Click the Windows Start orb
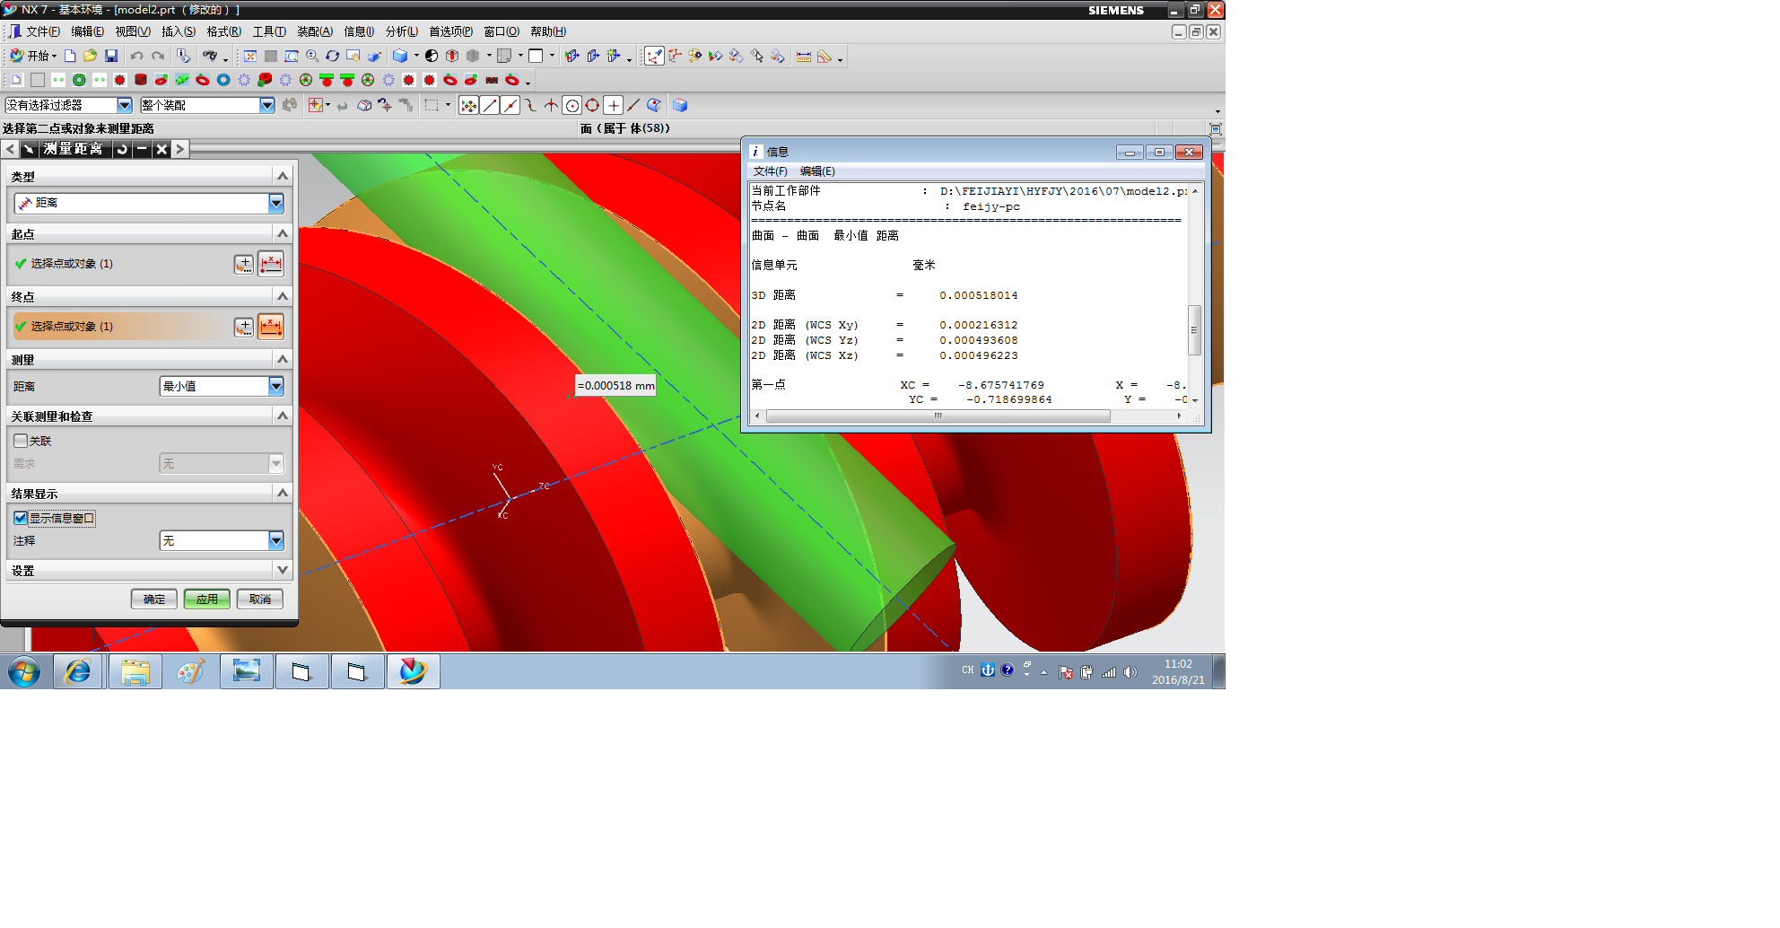This screenshot has height=928, width=1780. [x=24, y=671]
